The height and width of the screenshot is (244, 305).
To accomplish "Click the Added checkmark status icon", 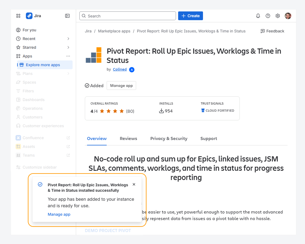I will click(x=87, y=86).
